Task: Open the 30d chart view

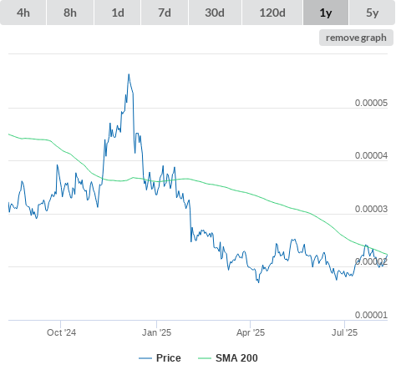Action: (x=215, y=13)
